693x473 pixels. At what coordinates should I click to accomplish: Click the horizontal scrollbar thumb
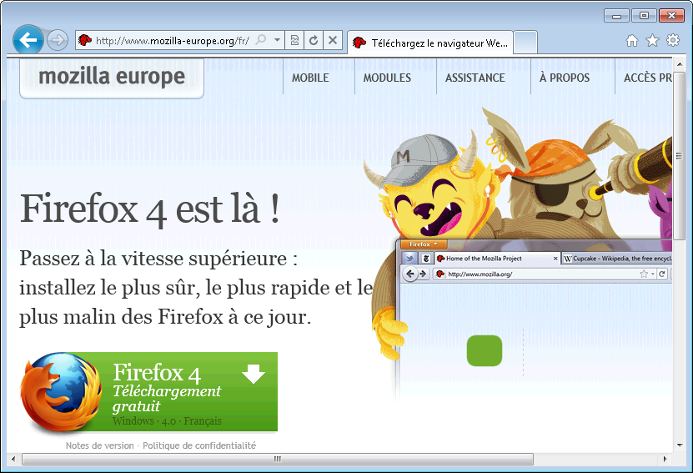[x=278, y=459]
